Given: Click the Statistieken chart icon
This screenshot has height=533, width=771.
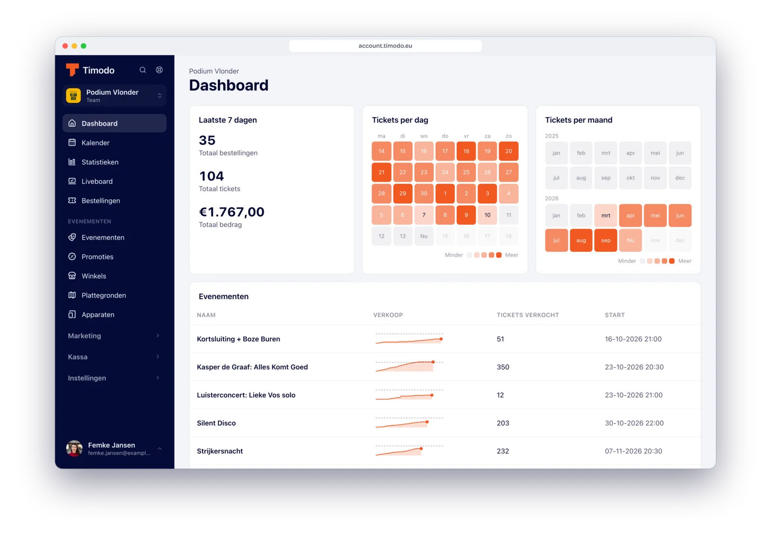Looking at the screenshot, I should coord(72,162).
